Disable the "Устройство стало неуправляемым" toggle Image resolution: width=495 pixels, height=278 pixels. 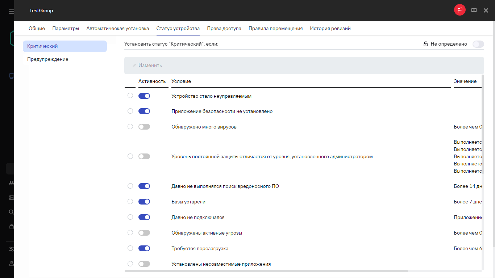[x=144, y=96]
